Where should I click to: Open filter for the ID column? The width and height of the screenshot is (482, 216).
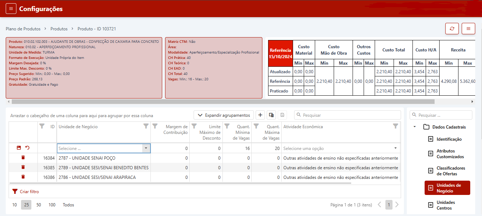click(42, 126)
